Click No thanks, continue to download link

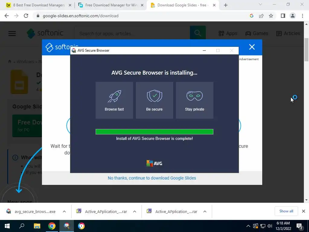[152, 178]
